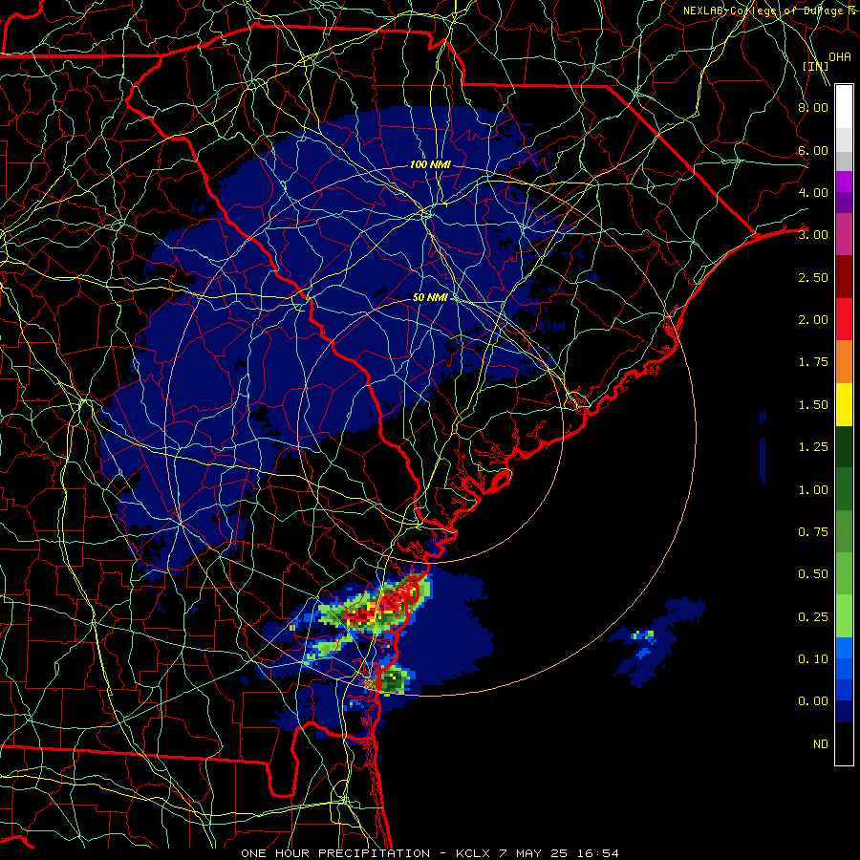Click the 4.00 legend value
The height and width of the screenshot is (860, 860).
pos(813,192)
